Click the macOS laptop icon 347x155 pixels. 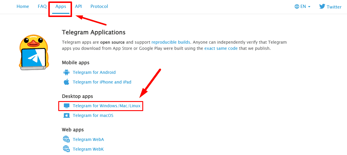click(x=66, y=115)
